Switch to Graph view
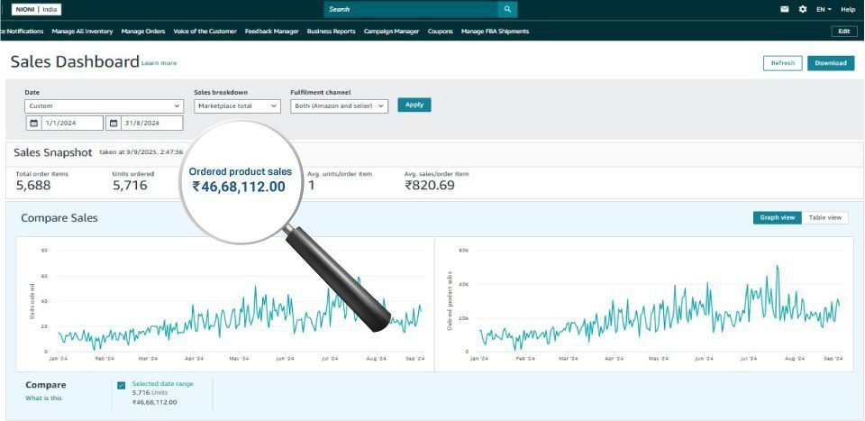 click(x=777, y=217)
